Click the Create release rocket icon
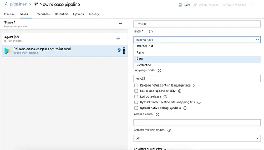This screenshot has width=264, height=150. click(195, 5)
